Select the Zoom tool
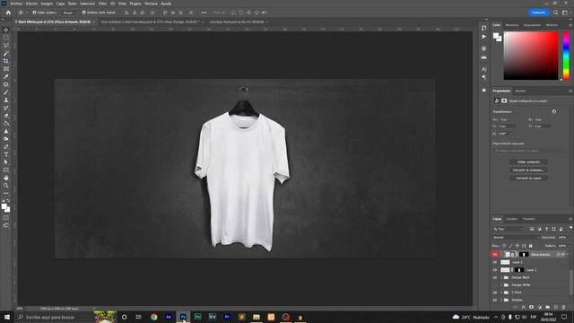The width and height of the screenshot is (574, 323). [x=6, y=186]
